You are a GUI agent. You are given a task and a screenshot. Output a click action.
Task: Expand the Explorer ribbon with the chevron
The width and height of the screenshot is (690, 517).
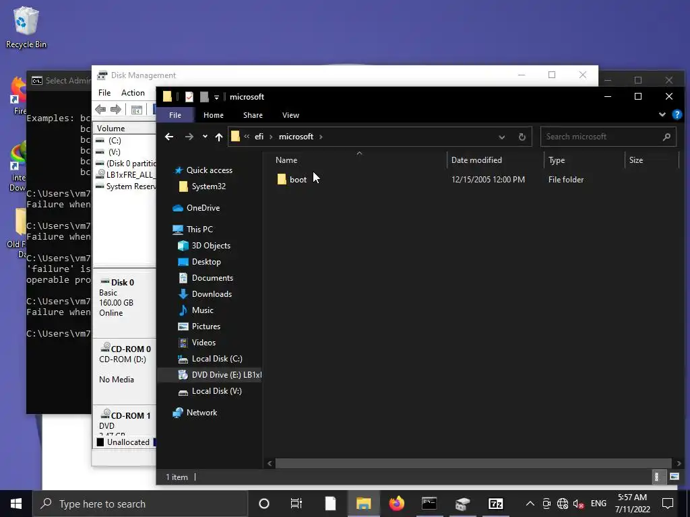[x=662, y=114]
